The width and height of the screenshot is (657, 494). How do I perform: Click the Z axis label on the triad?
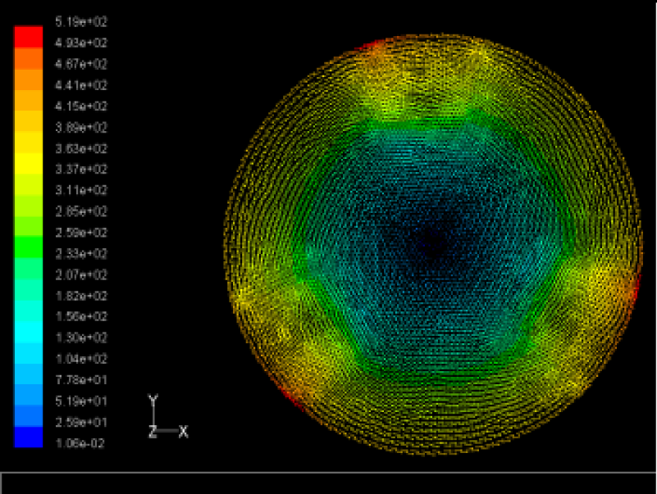[x=152, y=431]
